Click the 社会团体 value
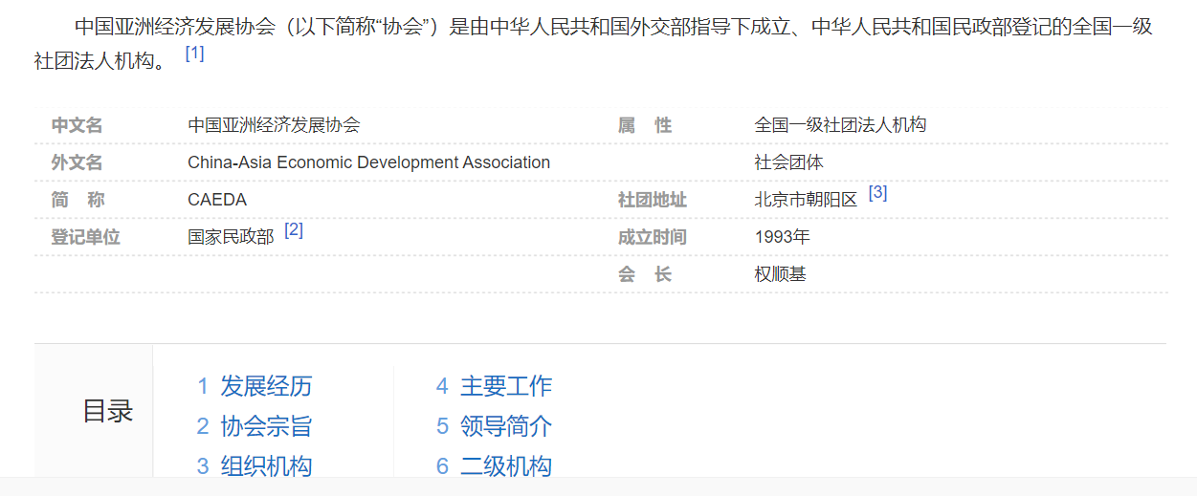Viewport: 1197px width, 496px height. (788, 162)
